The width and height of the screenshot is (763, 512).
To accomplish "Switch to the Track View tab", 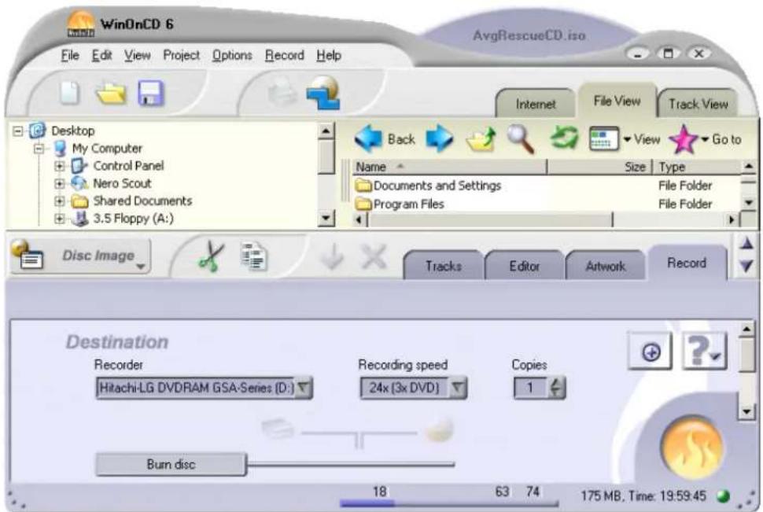I will point(698,104).
